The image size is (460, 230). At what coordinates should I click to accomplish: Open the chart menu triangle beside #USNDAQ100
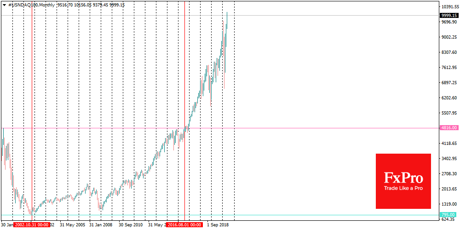[4, 5]
